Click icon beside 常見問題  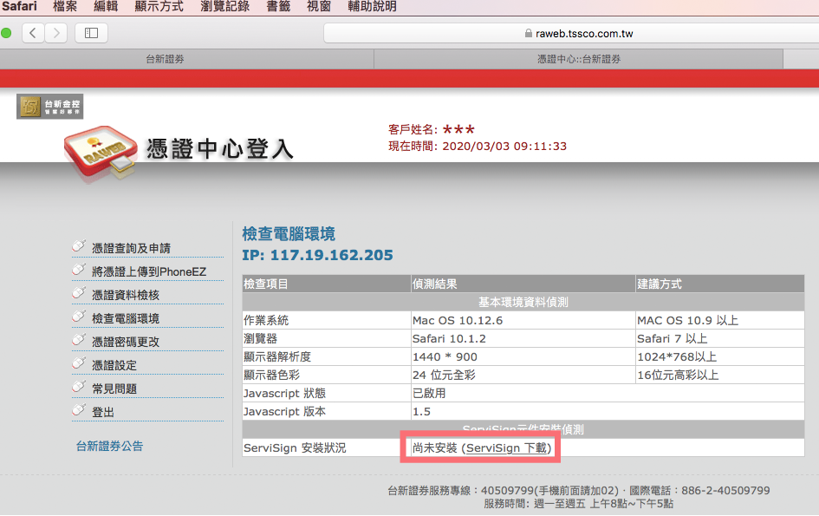click(79, 386)
